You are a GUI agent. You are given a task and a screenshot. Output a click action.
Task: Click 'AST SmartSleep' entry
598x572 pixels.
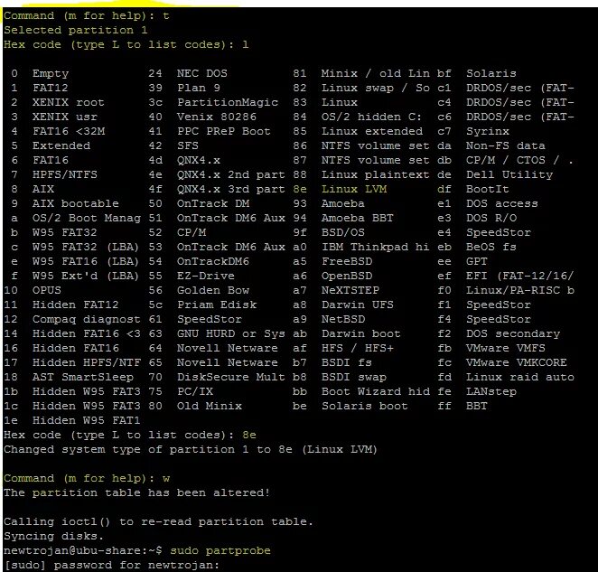tap(83, 377)
